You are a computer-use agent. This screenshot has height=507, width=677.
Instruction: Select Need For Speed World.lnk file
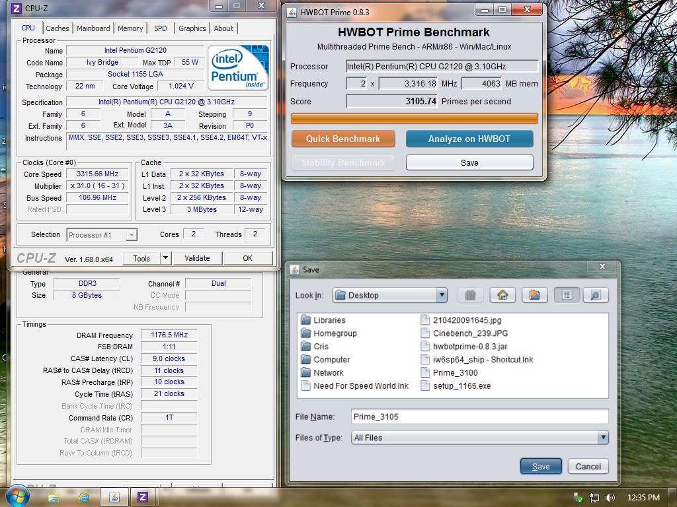click(x=355, y=386)
